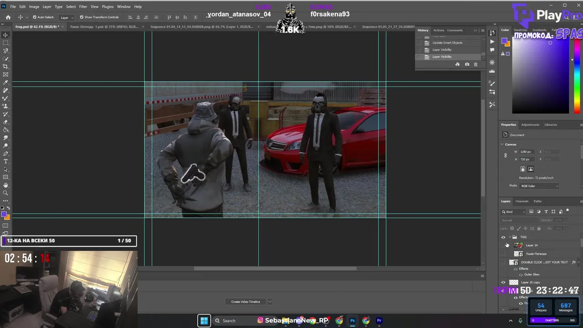Open the File menu
This screenshot has height=328, width=583.
point(13,6)
